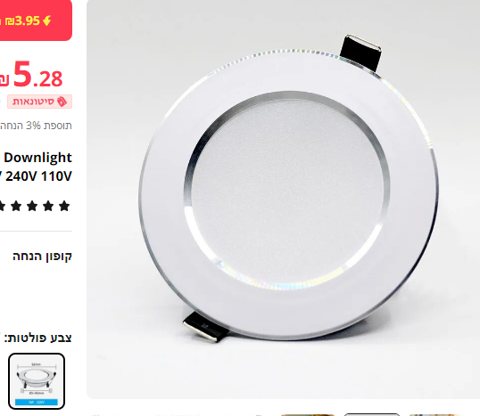The width and height of the screenshot is (480, 416).
Task: Select the black-outlined gallery thumbnail below photo
Action: click(372, 414)
